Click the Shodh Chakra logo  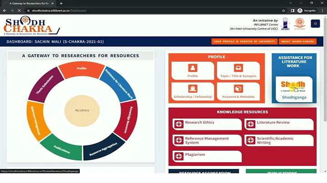[x=31, y=25]
